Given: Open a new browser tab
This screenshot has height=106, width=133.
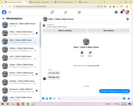Looking at the screenshot, I should (105, 2).
